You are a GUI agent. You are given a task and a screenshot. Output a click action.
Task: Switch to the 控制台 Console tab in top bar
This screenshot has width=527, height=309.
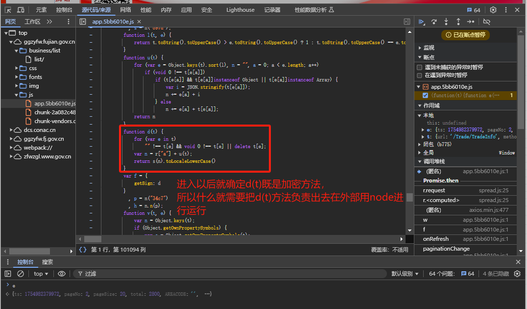click(64, 10)
